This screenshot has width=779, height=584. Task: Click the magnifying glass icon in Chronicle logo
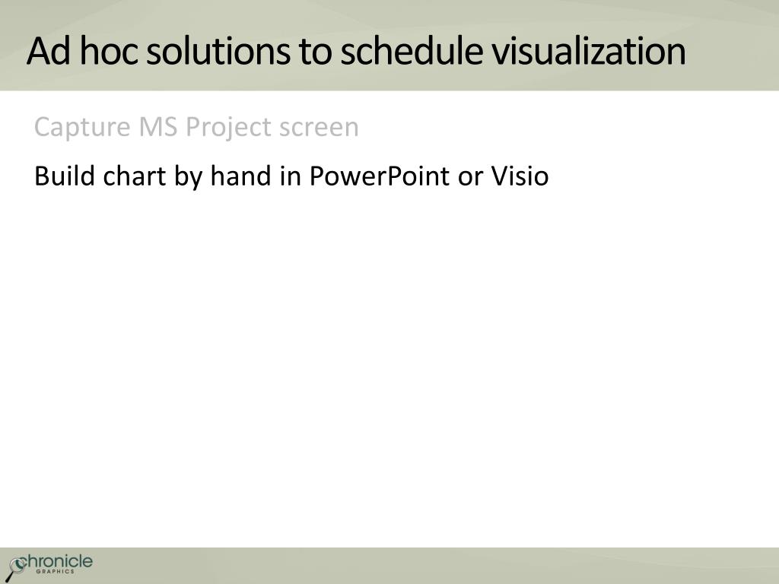coord(15,569)
